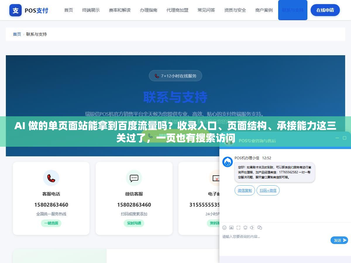351x263 pixels.
Task: Click the rate service flower icon
Action: [245, 227]
